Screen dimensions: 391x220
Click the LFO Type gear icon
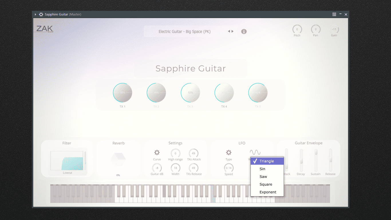click(228, 152)
